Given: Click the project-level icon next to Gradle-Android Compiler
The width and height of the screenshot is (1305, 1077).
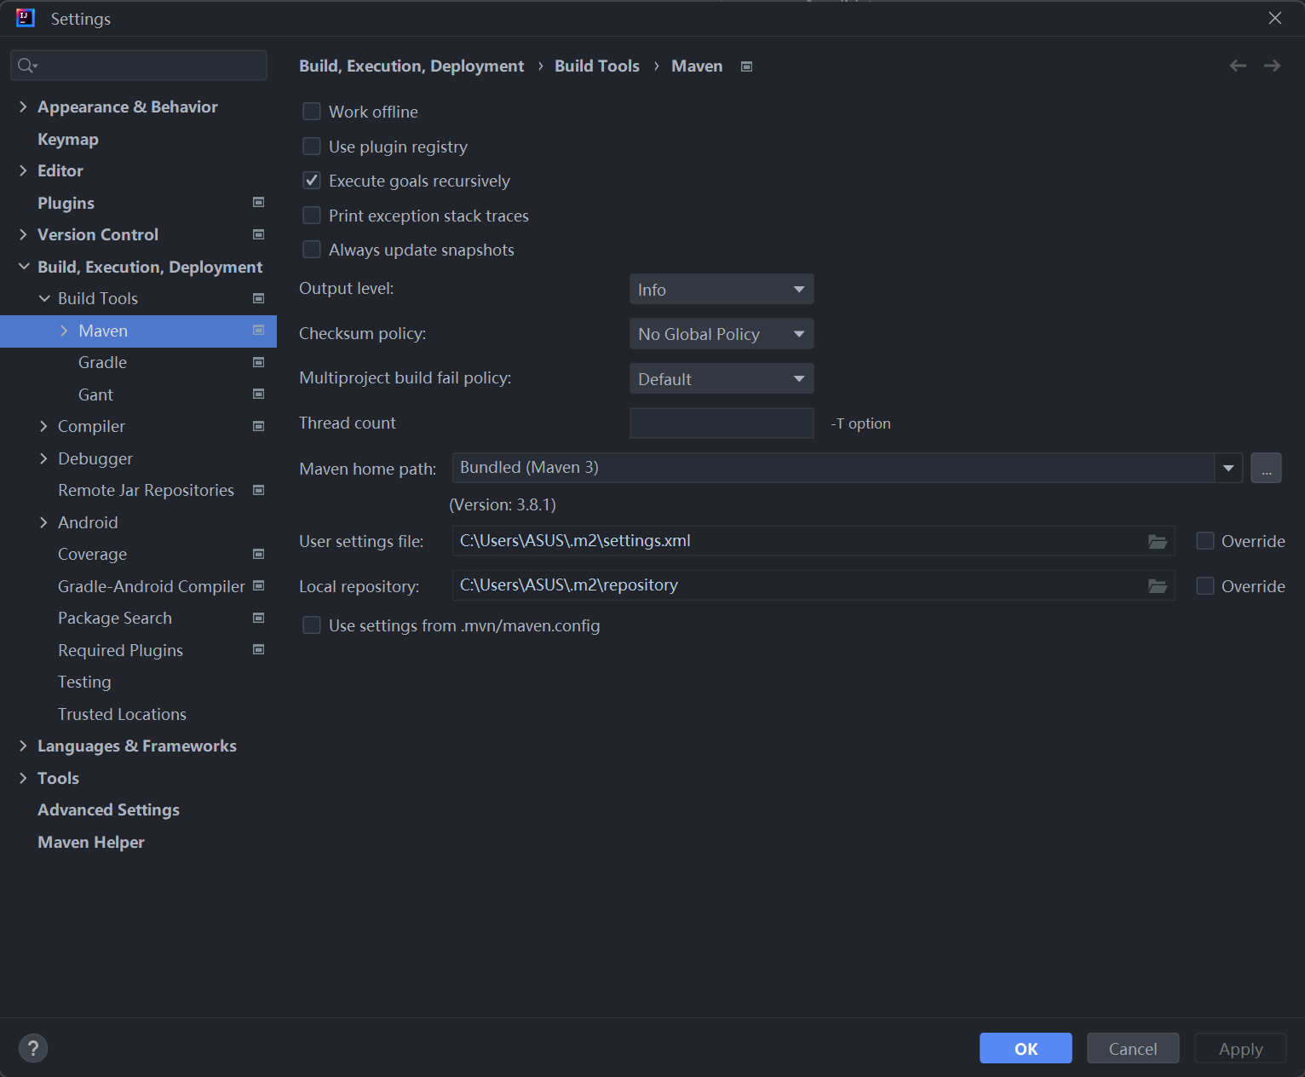Looking at the screenshot, I should pos(259,585).
